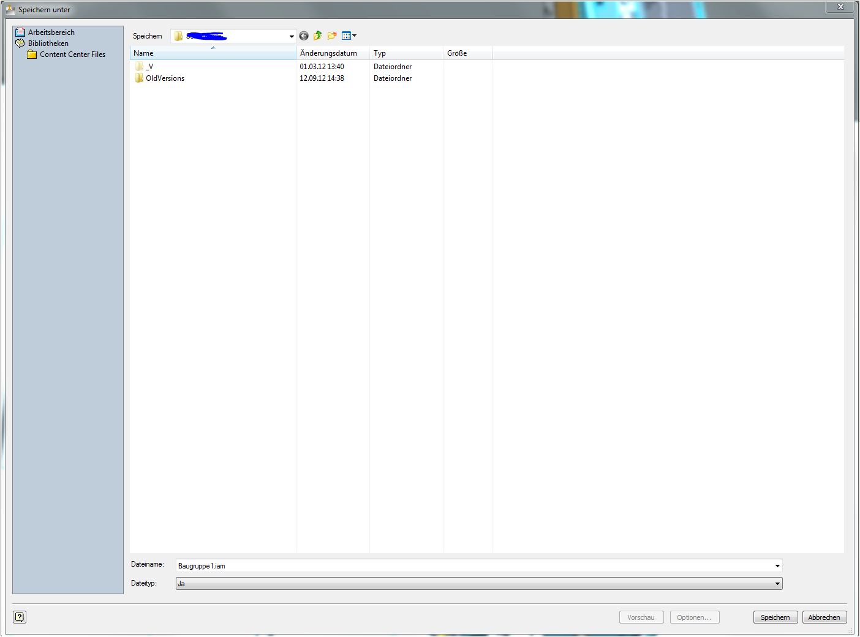The image size is (860, 637).
Task: Click the date 01.03.12 13:40
Action: pyautogui.click(x=322, y=67)
